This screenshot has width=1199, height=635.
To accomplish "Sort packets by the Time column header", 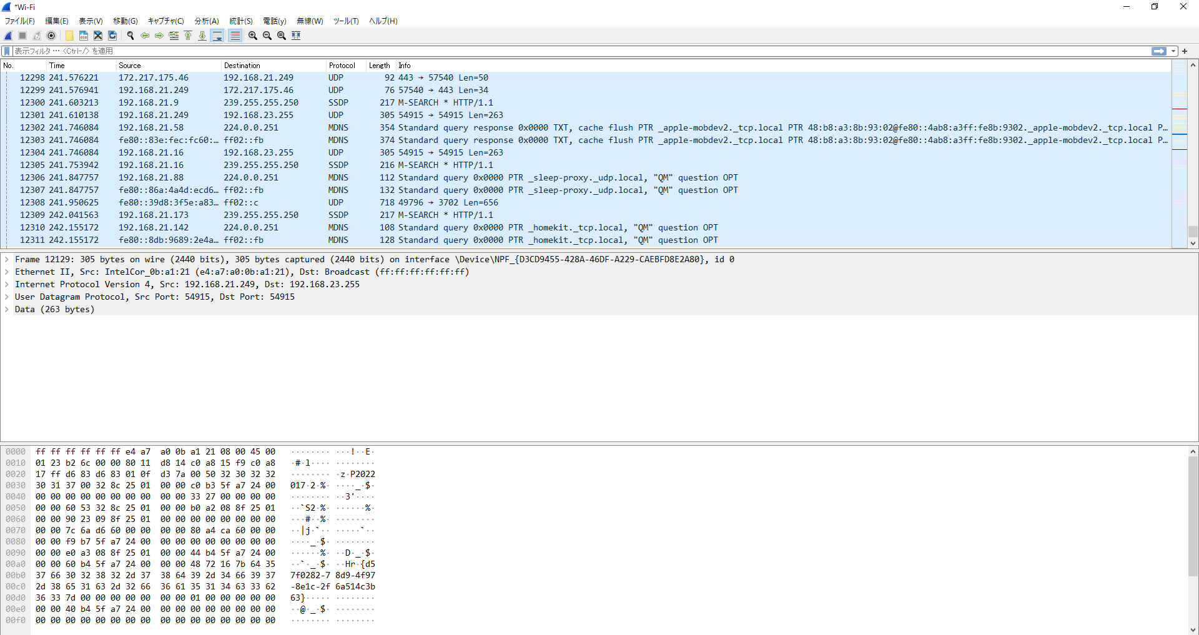I will click(81, 66).
